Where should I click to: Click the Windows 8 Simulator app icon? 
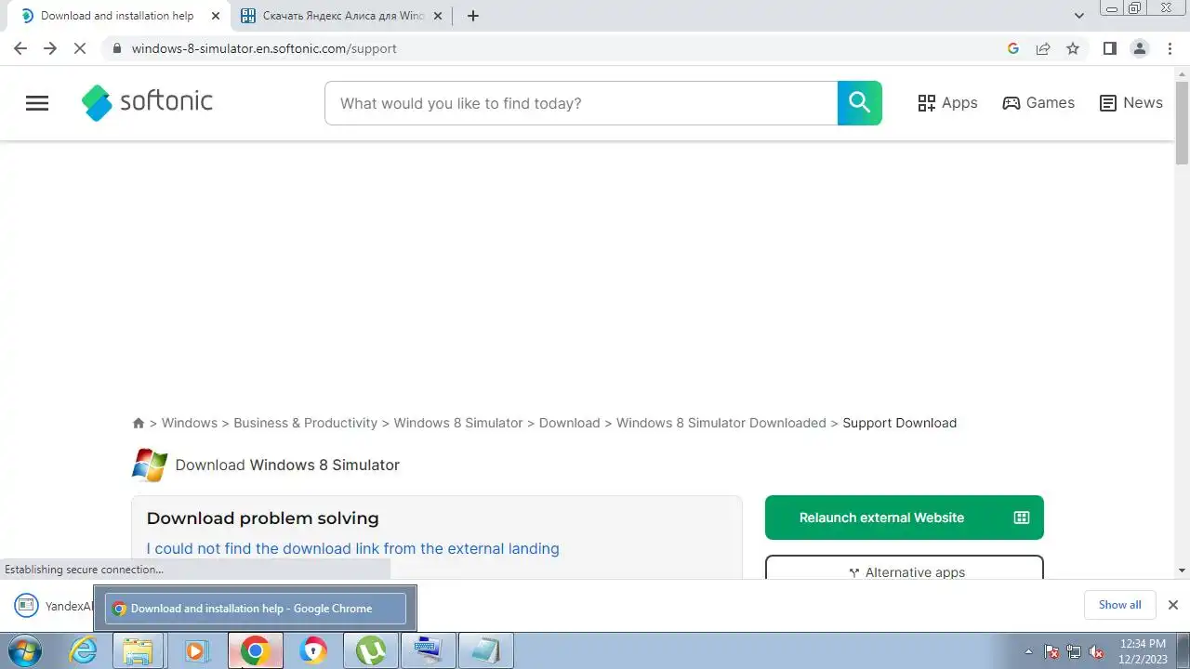coord(150,465)
